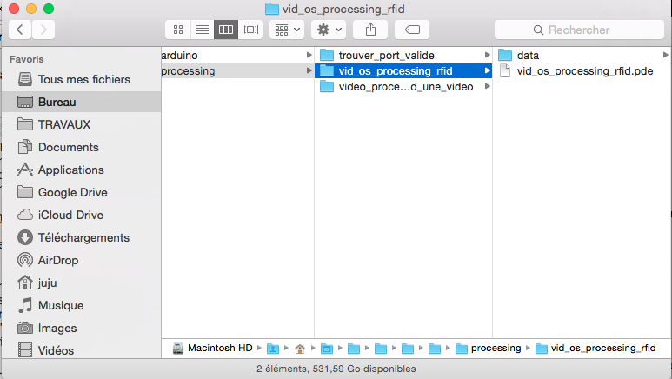672x379 pixels.
Task: Open Tous mes fichiers in sidebar
Action: pos(83,79)
